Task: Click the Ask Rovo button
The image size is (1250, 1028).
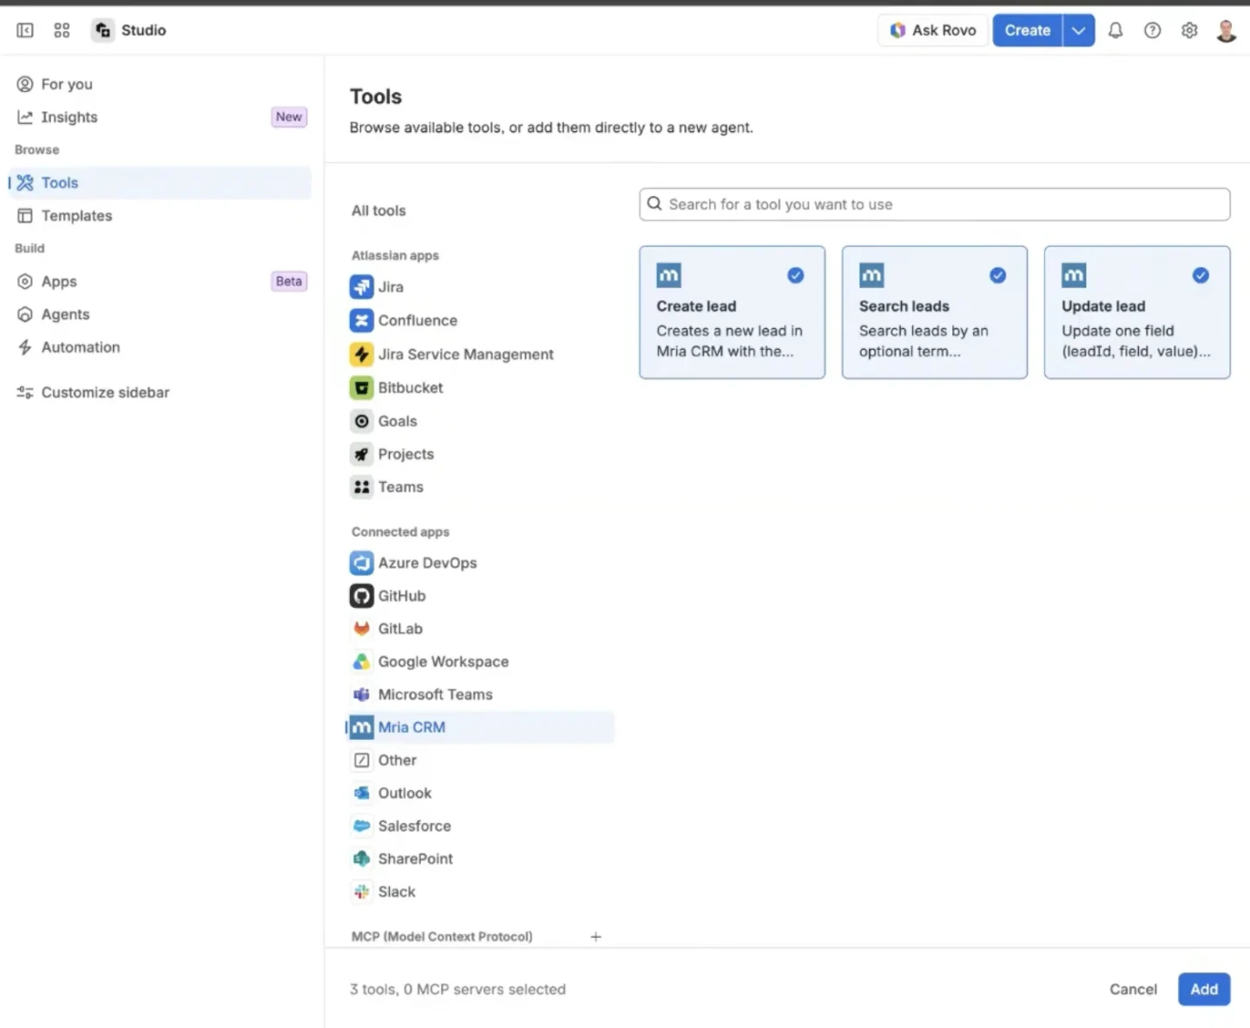Action: point(933,30)
